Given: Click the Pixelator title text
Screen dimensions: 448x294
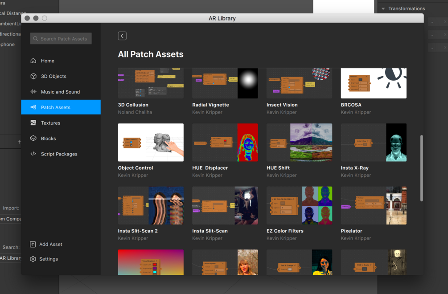Looking at the screenshot, I should [x=351, y=231].
